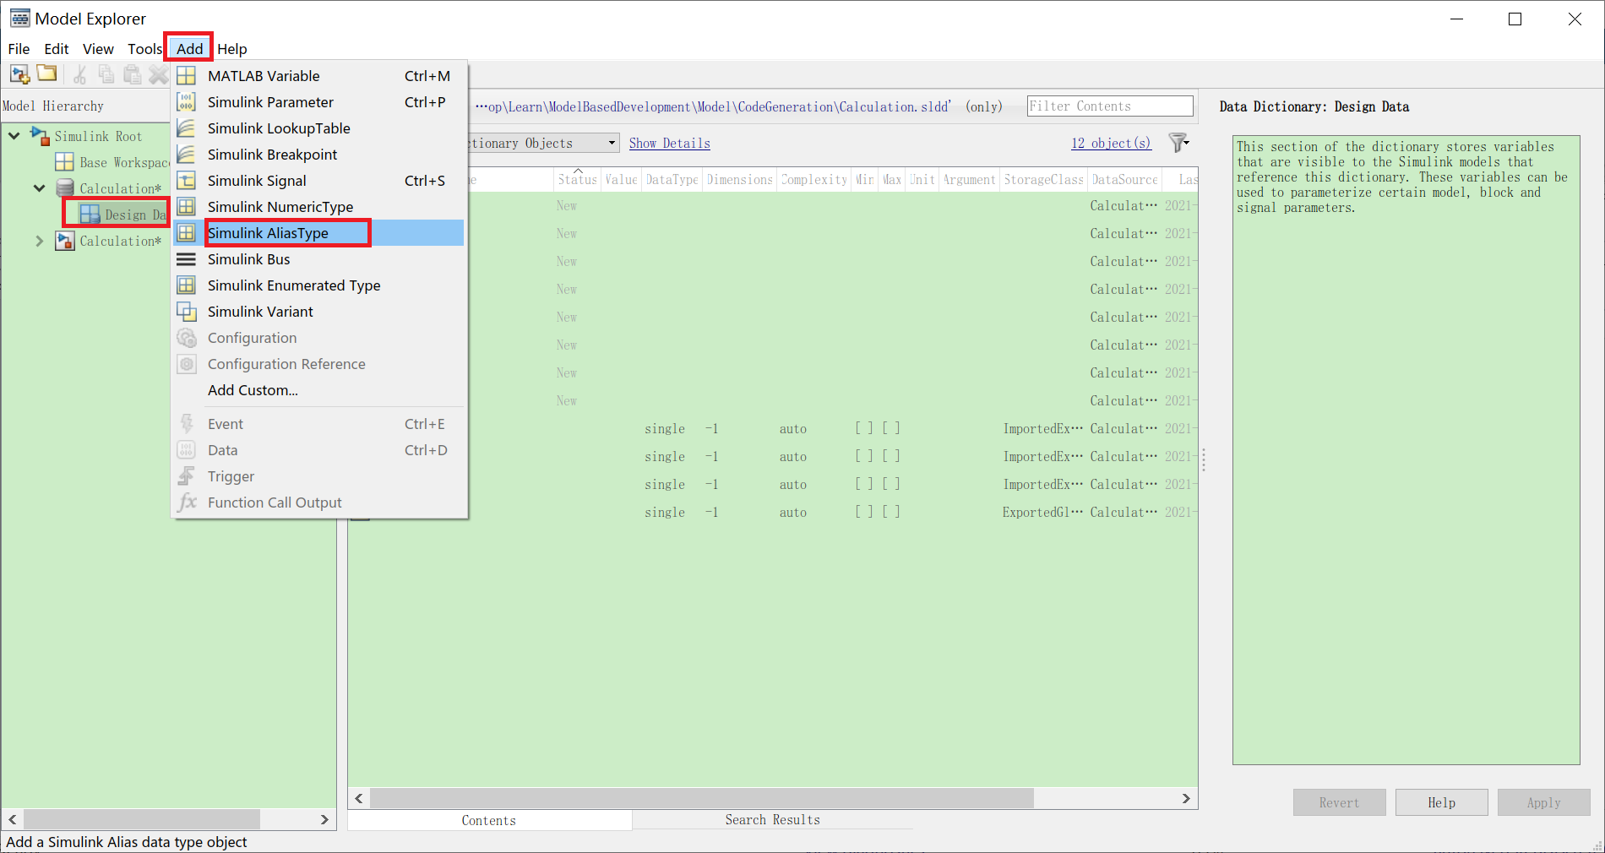The width and height of the screenshot is (1605, 853).
Task: Sort by the DataType column header
Action: click(672, 180)
